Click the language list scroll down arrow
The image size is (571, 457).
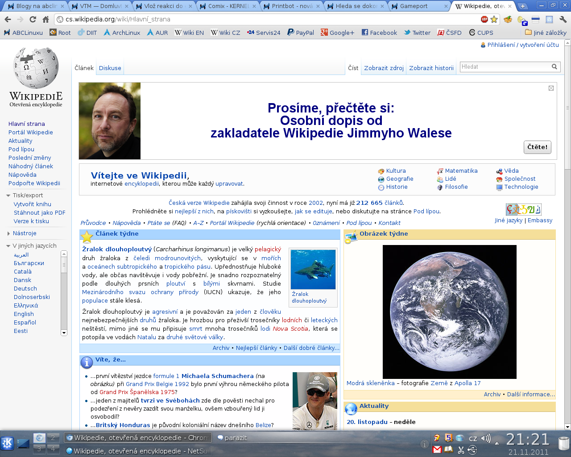(64, 332)
